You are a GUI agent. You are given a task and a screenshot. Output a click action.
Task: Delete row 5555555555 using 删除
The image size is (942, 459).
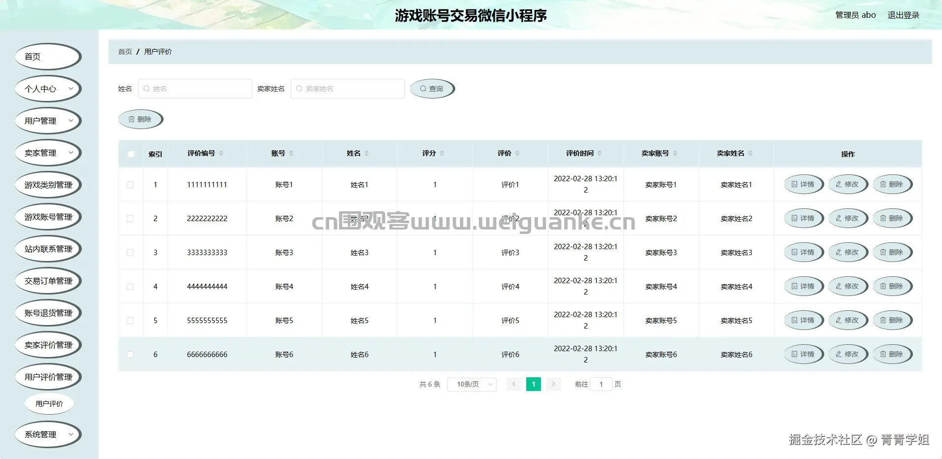[892, 320]
